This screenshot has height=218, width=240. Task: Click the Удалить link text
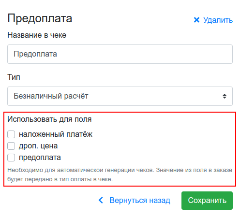point(218,20)
